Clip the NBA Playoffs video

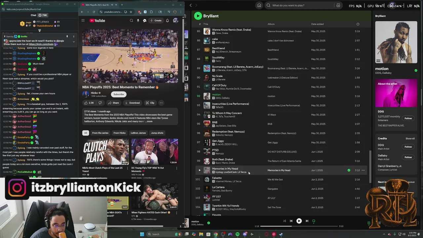(150, 103)
